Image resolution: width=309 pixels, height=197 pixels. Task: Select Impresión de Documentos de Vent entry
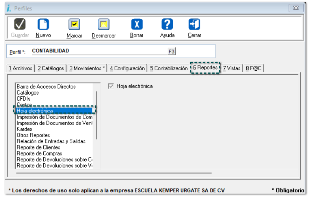coord(54,123)
